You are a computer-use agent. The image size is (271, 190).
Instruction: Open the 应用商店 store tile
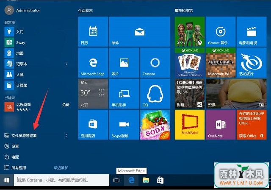[x=93, y=125]
